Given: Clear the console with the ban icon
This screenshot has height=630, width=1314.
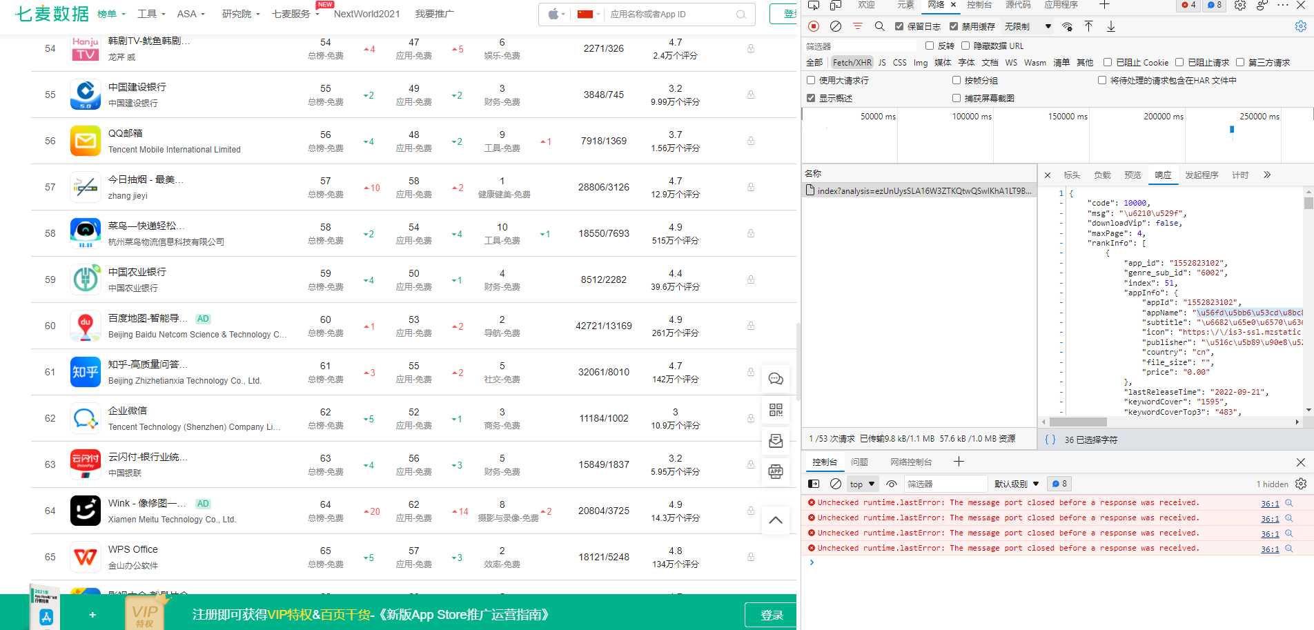Looking at the screenshot, I should [836, 484].
